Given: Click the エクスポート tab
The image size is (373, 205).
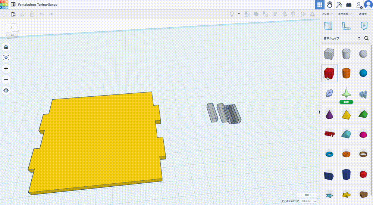Looking at the screenshot, I should 345,14.
